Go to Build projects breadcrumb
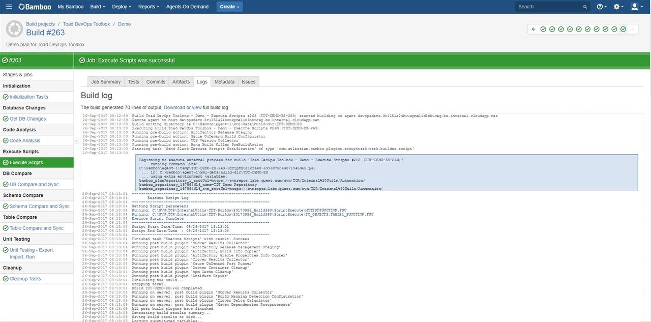The height and width of the screenshot is (322, 651). [x=40, y=24]
